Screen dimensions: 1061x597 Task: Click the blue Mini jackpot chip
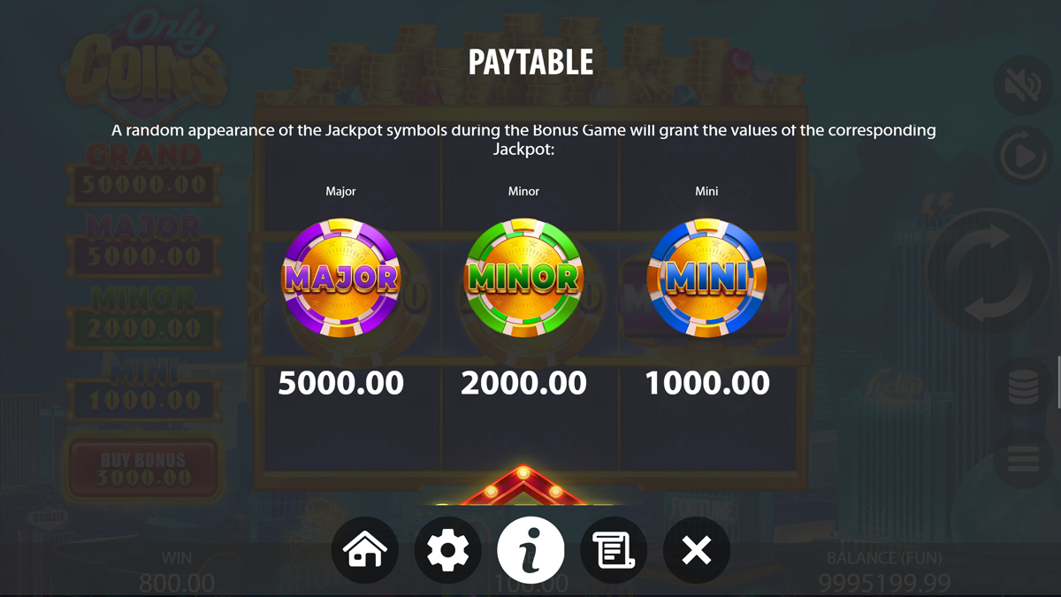tap(706, 278)
